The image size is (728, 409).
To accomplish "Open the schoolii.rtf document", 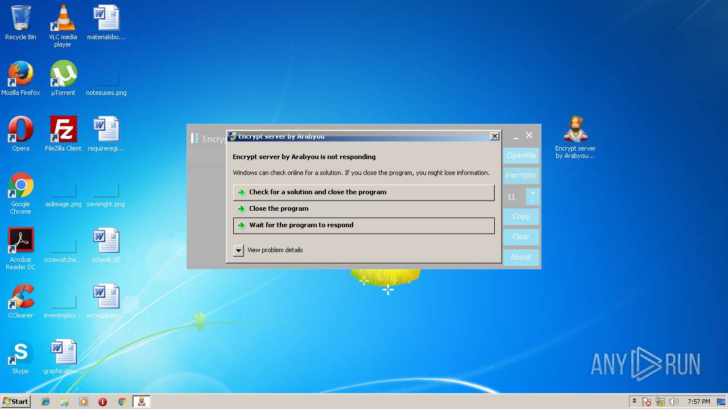I will [106, 245].
